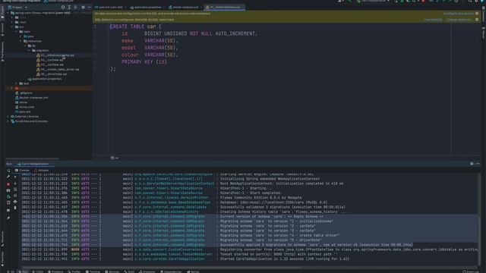The width and height of the screenshot is (486, 273).
Task: Click the horizontal scrollbar under console output
Action: tap(161, 268)
